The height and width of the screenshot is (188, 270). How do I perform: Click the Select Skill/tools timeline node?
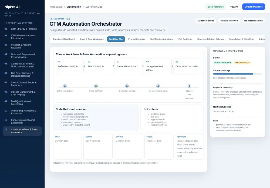coord(96,86)
